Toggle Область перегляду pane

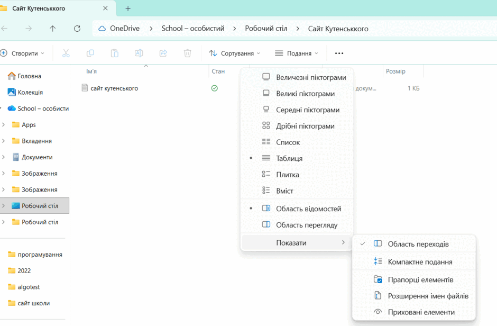(x=297, y=225)
